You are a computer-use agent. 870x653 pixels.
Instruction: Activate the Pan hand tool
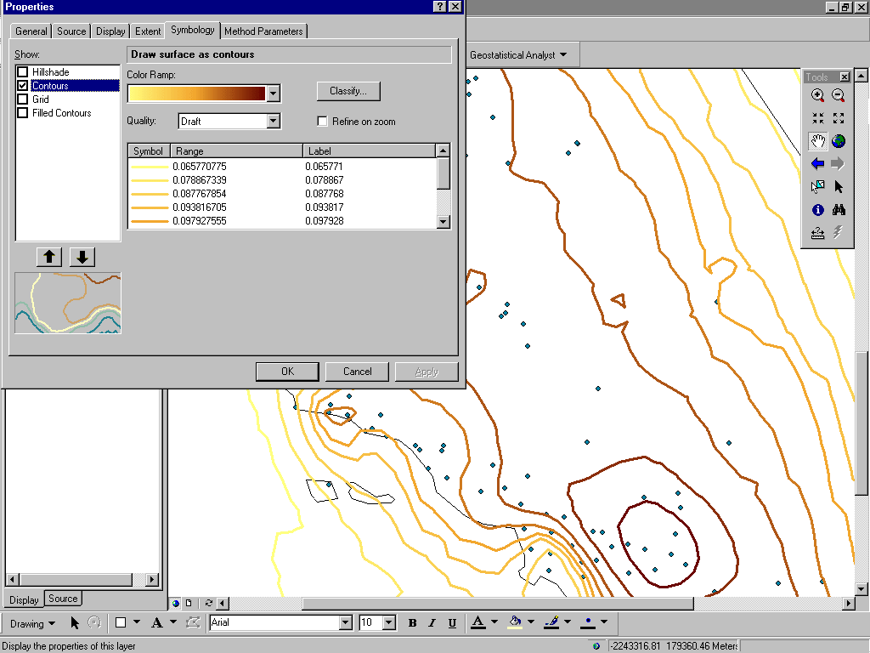(817, 140)
